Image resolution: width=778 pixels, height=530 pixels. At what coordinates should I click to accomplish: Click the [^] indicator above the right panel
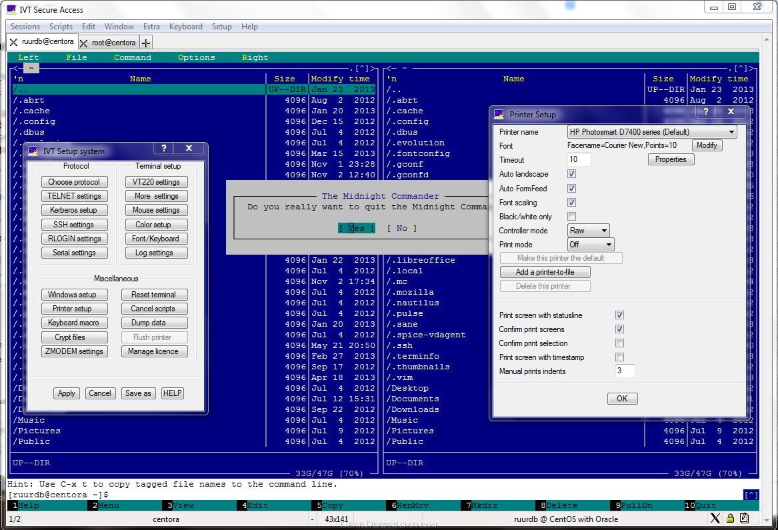click(x=740, y=69)
